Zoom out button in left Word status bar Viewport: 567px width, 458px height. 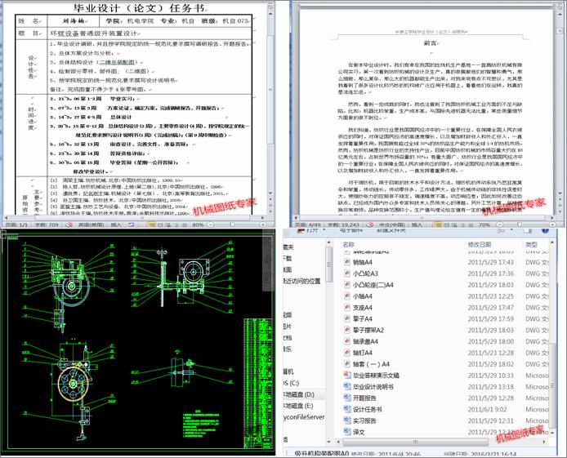[211, 225]
